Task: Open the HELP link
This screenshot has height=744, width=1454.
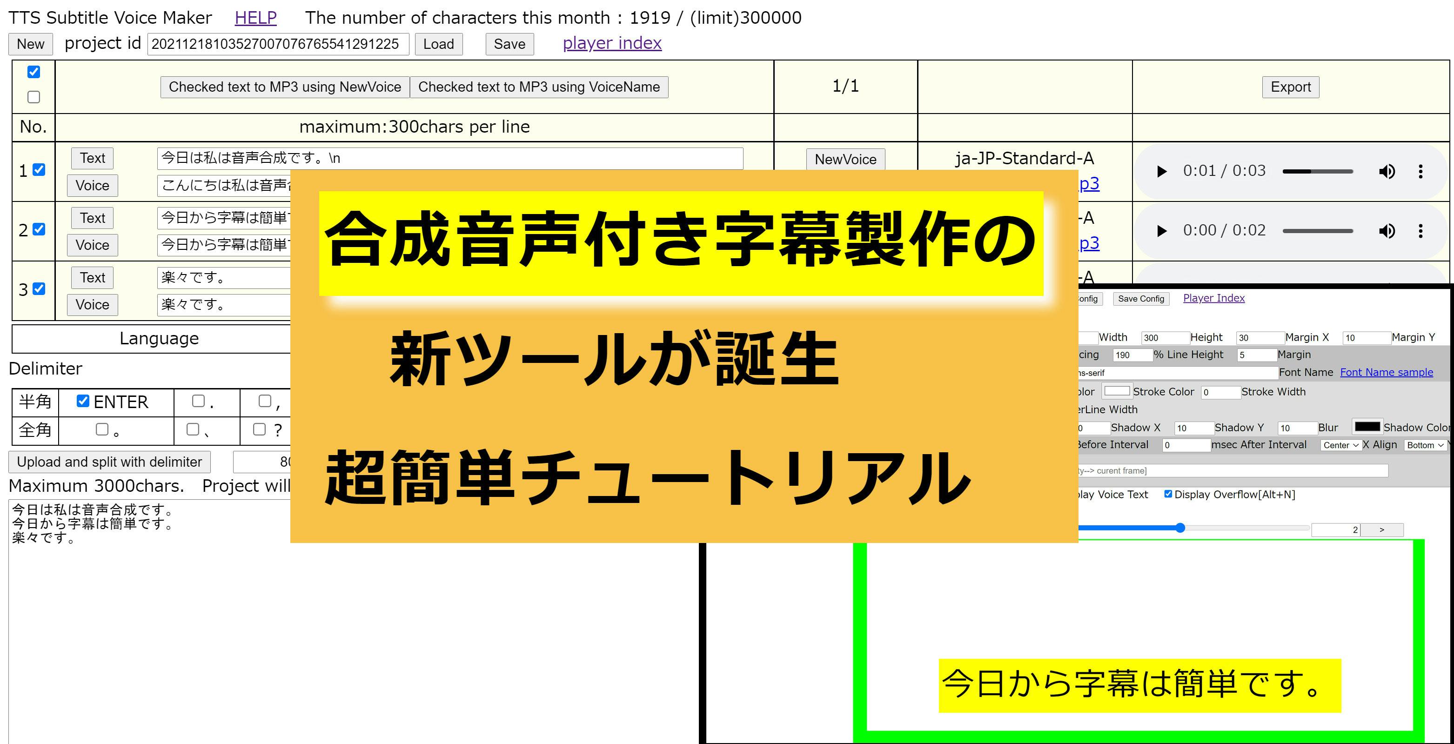Action: point(256,18)
